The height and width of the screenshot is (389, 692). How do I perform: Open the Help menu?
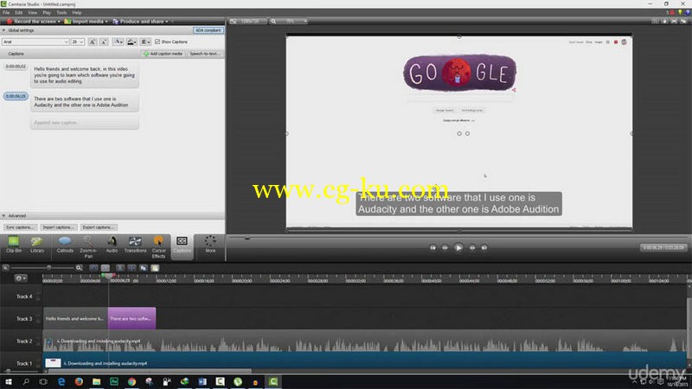[x=77, y=13]
